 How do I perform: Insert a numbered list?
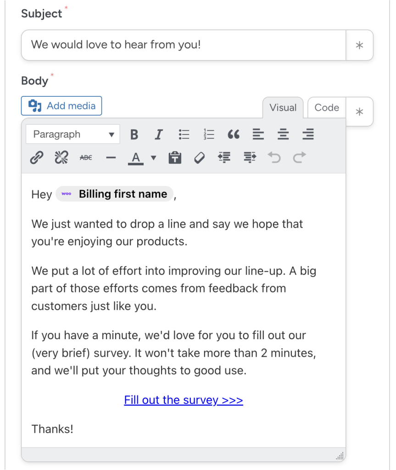pos(209,134)
